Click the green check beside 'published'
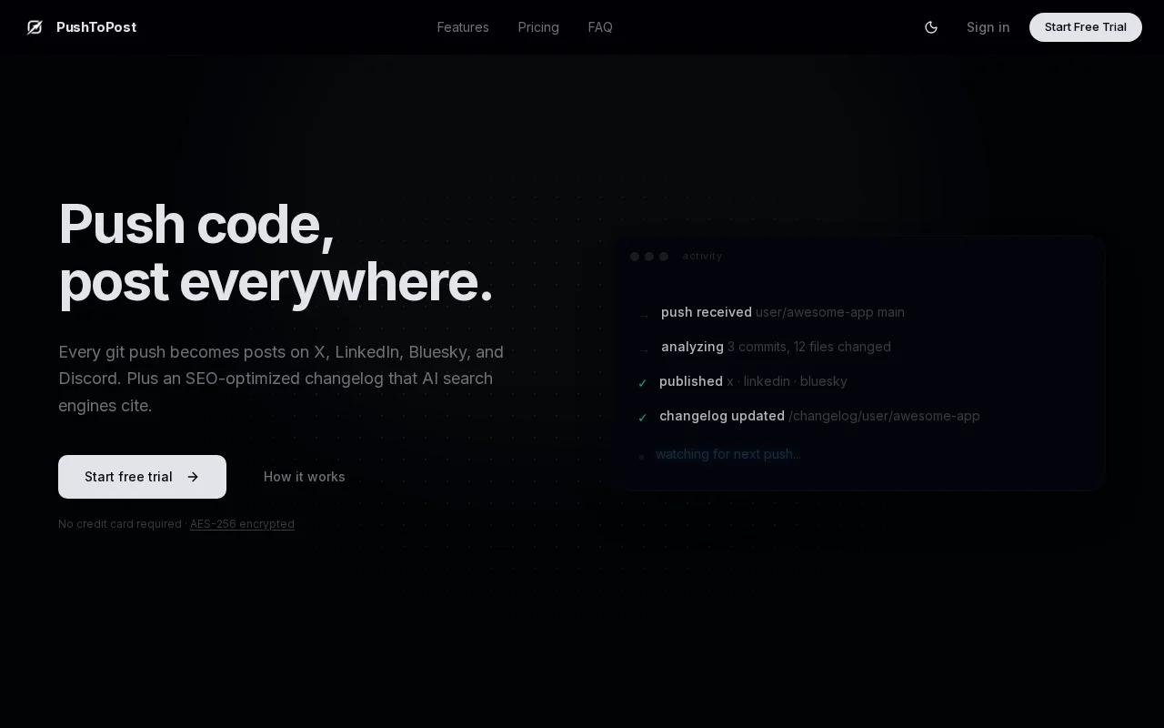Image resolution: width=1164 pixels, height=728 pixels. pos(643,383)
